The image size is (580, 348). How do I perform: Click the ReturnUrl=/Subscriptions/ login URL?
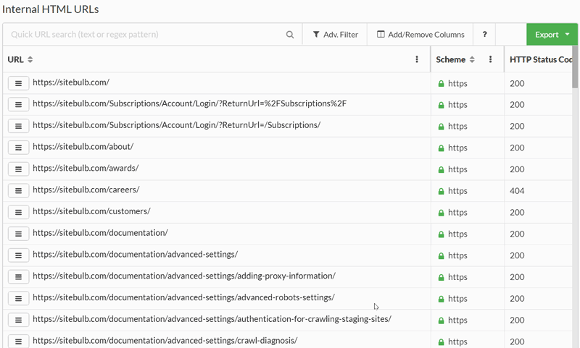coord(176,125)
